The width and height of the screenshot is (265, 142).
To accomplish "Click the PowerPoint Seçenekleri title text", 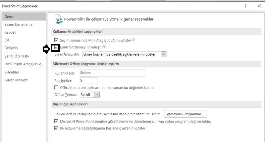I will tap(20, 6).
